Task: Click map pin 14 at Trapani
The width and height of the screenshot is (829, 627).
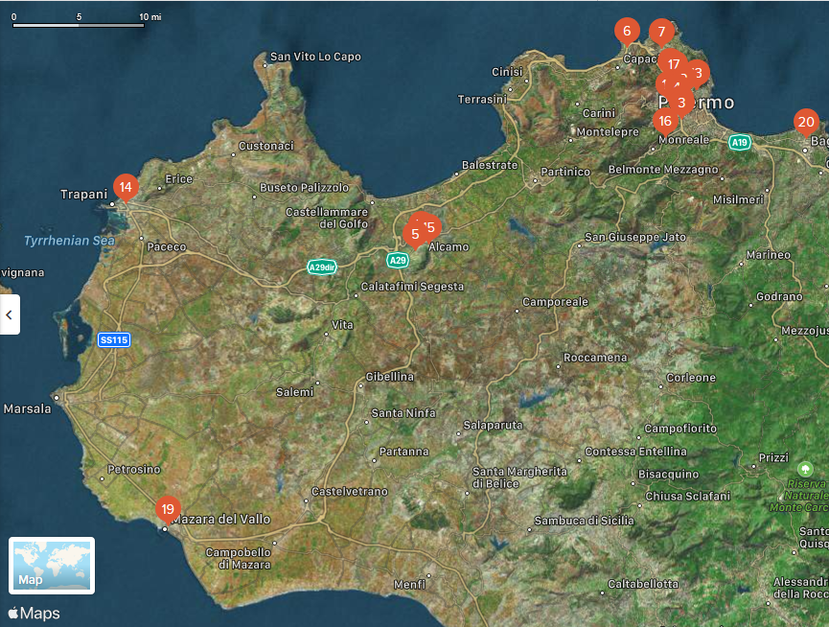Action: pos(126,187)
